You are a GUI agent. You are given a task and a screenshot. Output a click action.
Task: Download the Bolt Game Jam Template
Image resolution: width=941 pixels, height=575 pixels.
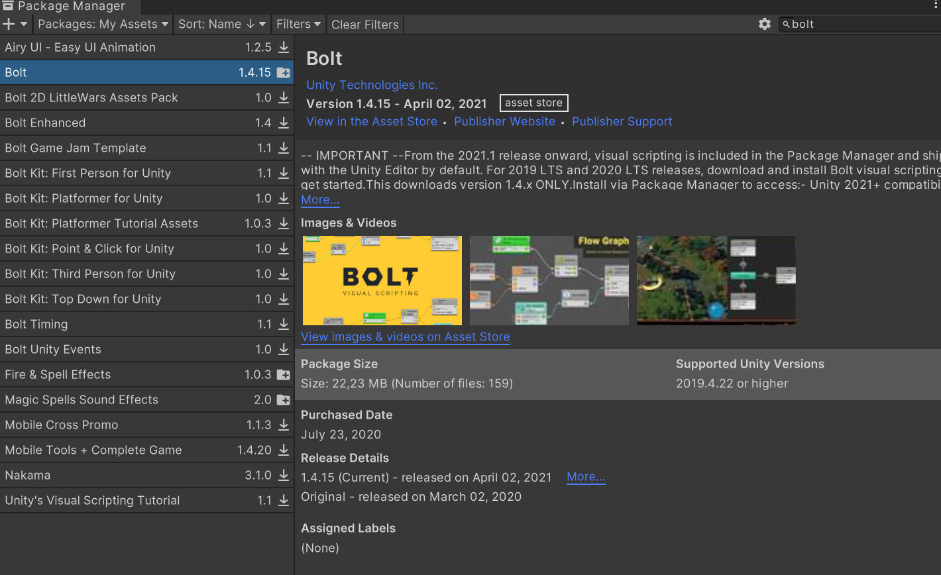pos(284,148)
